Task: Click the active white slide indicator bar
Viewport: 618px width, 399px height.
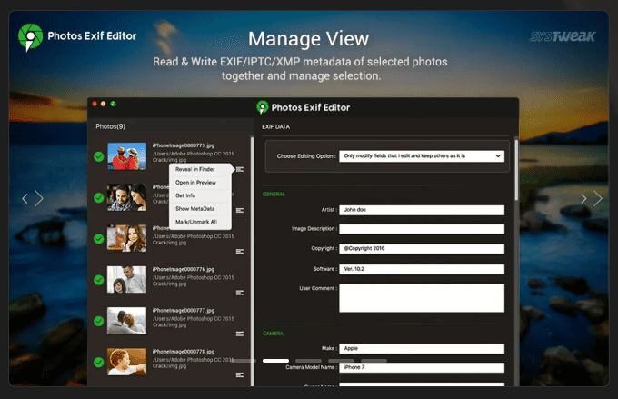Action: click(275, 361)
